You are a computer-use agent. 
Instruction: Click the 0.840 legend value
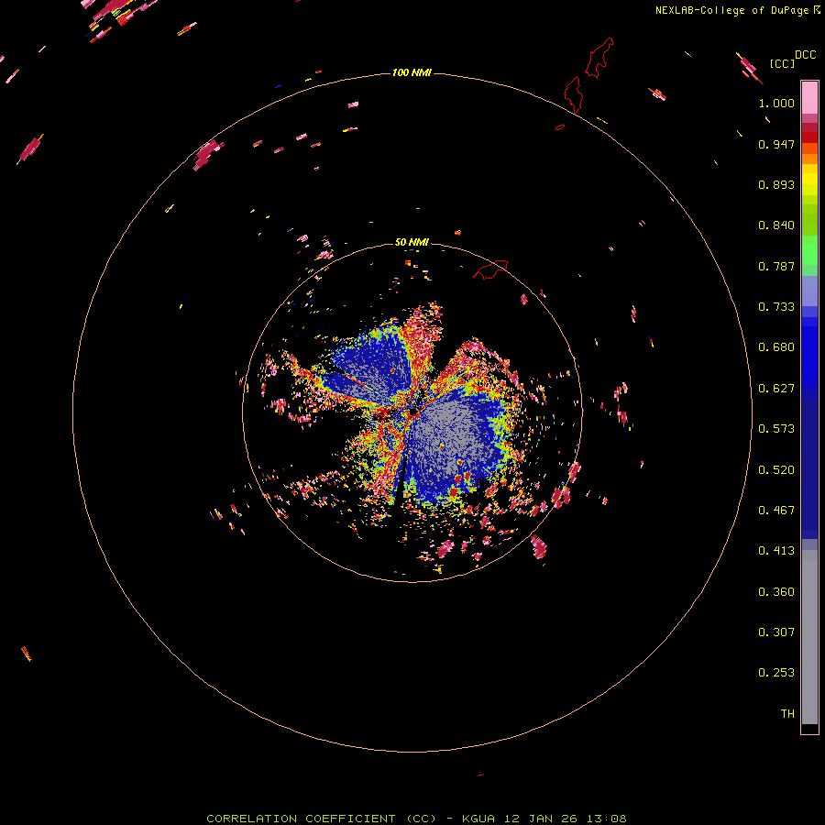[x=776, y=225]
